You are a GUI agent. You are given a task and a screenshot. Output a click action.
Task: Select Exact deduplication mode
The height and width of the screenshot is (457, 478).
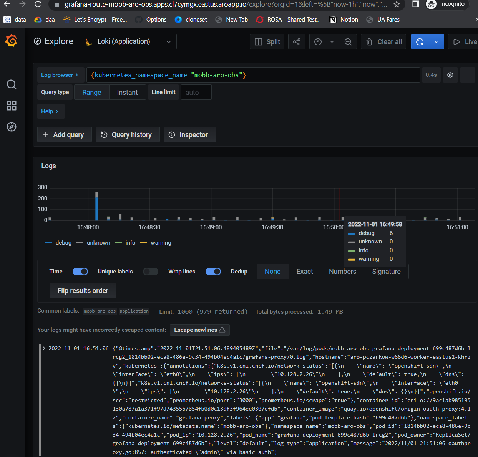(304, 272)
